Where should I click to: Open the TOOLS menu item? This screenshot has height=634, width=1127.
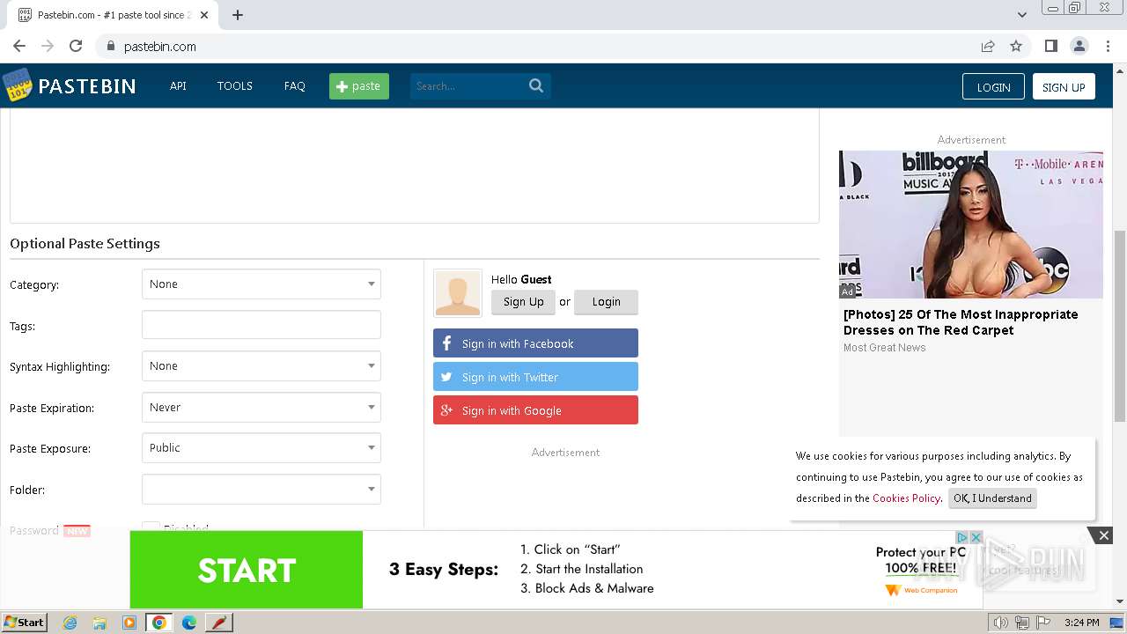(x=235, y=85)
